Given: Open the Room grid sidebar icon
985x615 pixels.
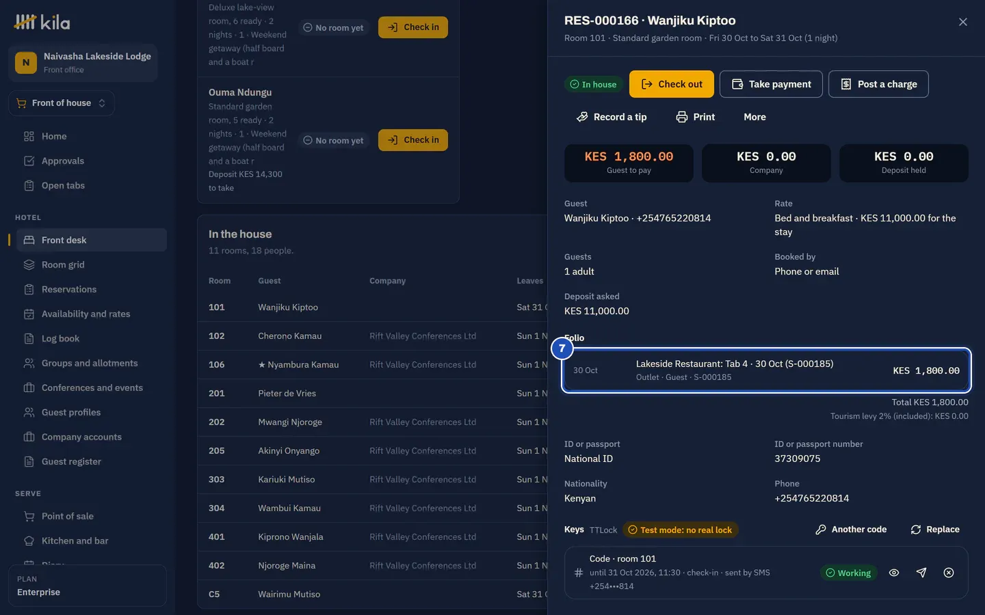Looking at the screenshot, I should tap(29, 264).
